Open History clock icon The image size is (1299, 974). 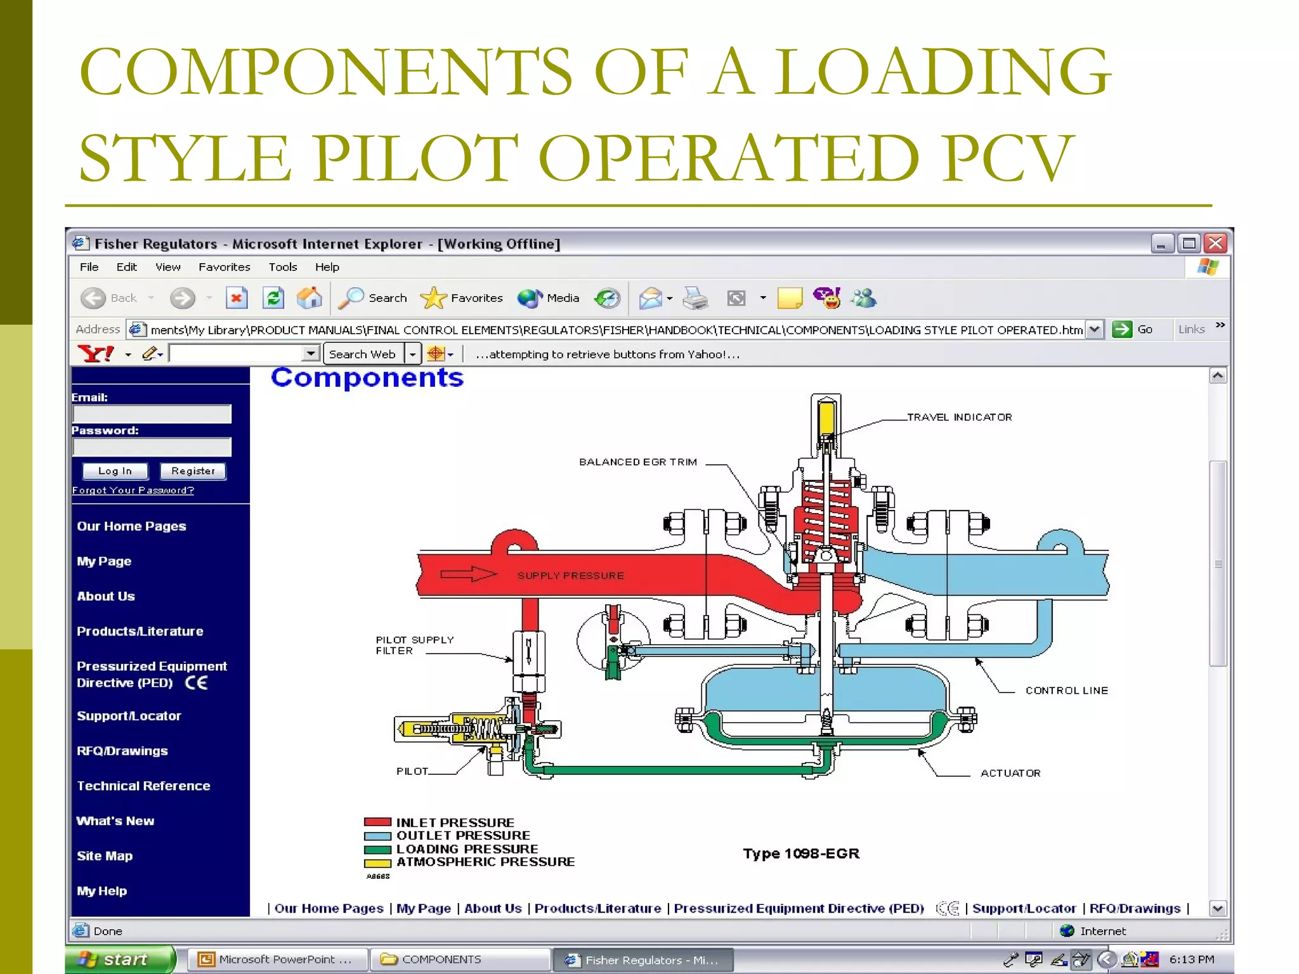click(607, 298)
